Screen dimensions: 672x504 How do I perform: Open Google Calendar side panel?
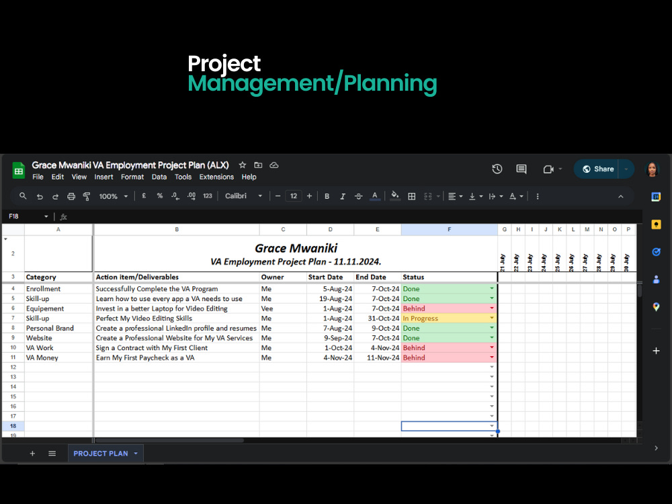tap(656, 197)
